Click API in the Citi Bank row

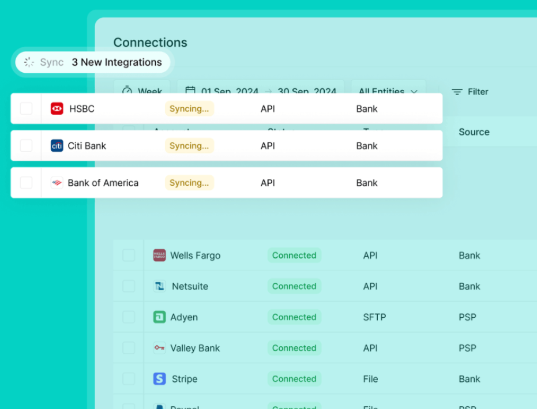point(268,145)
